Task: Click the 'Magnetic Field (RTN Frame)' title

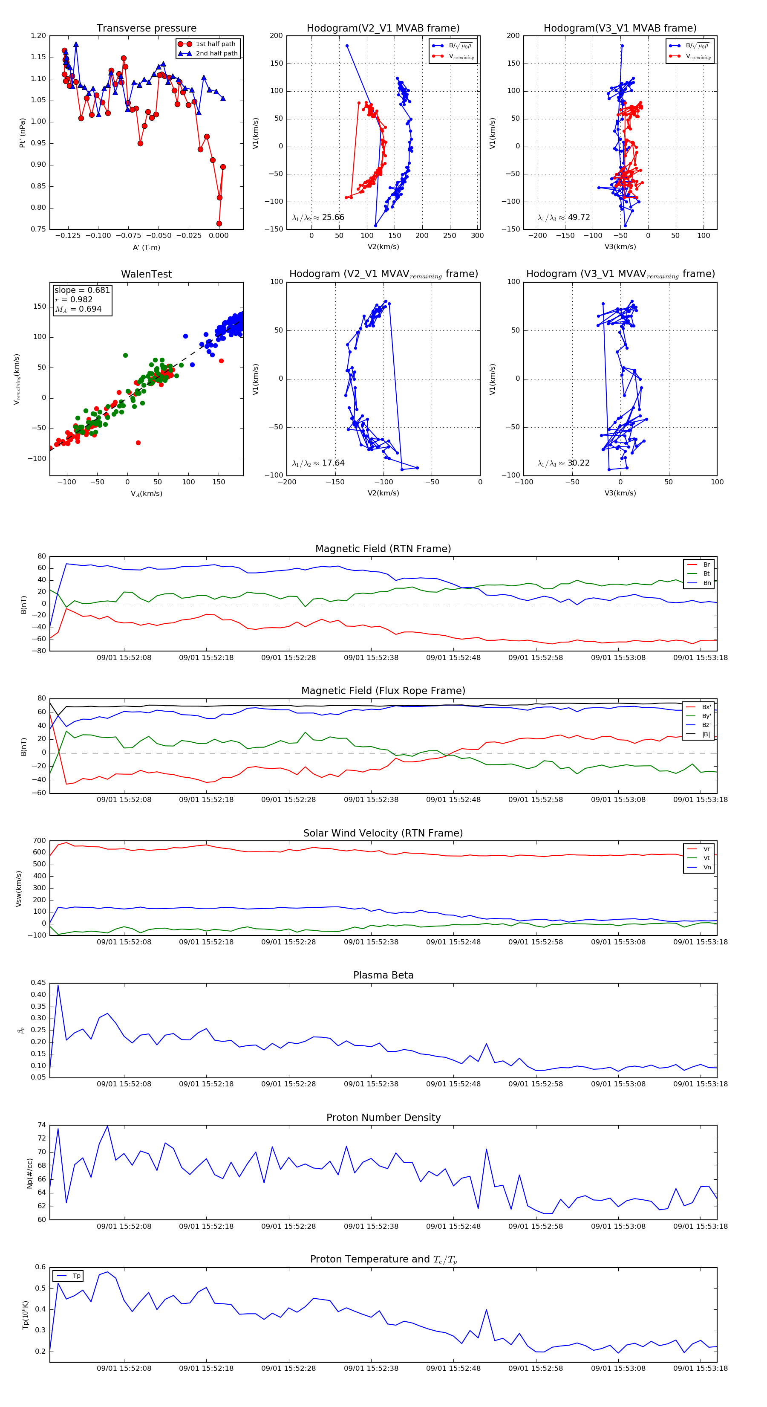Action: (x=383, y=549)
